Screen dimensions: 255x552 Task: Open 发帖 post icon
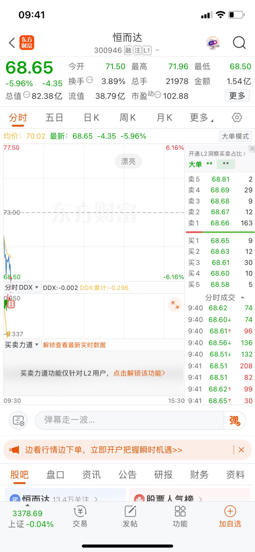point(130,516)
